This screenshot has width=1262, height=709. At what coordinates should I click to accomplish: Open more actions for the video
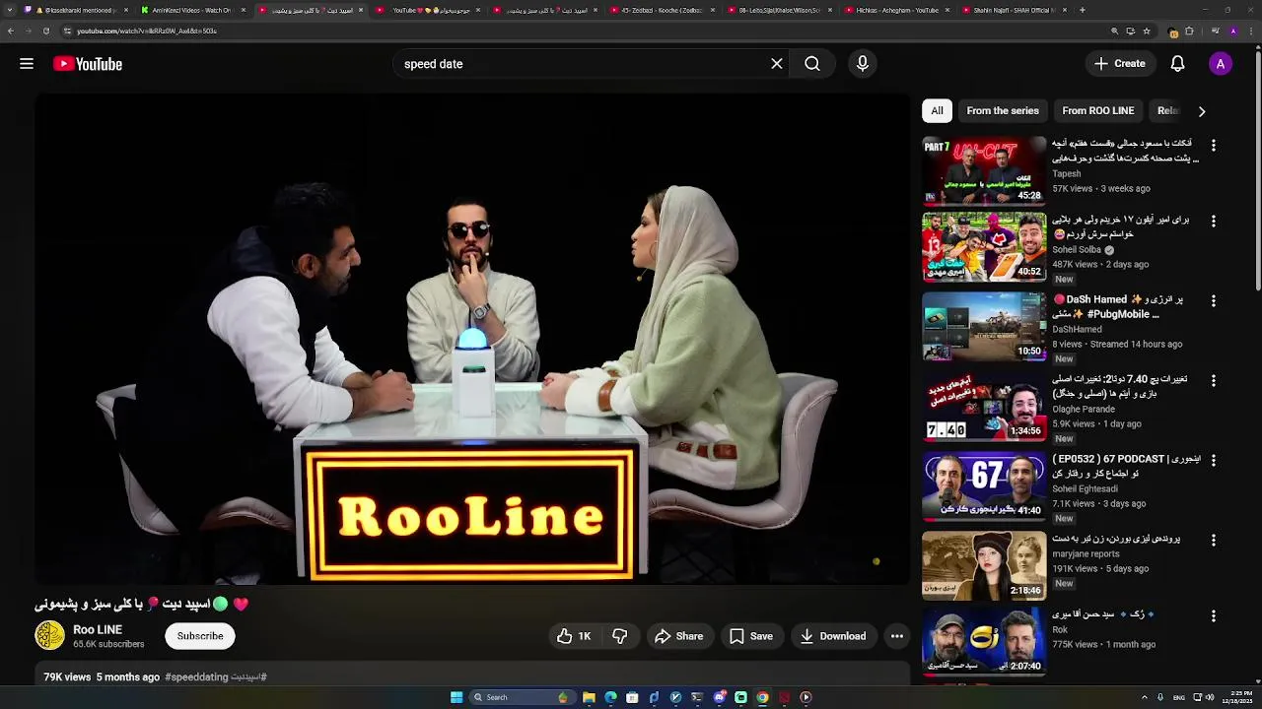[897, 636]
